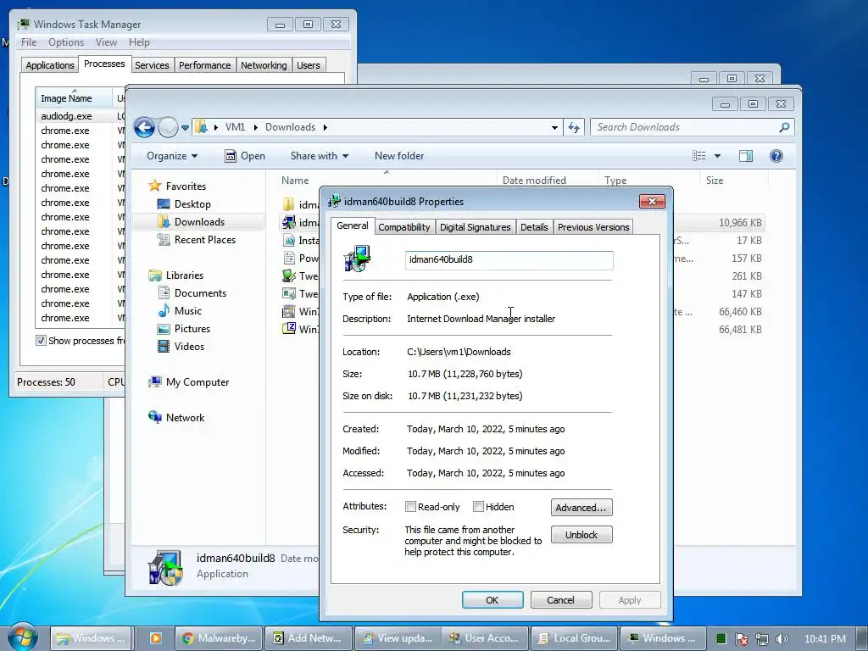Viewport: 868px width, 651px height.
Task: Open Task Manager Options menu
Action: point(66,42)
